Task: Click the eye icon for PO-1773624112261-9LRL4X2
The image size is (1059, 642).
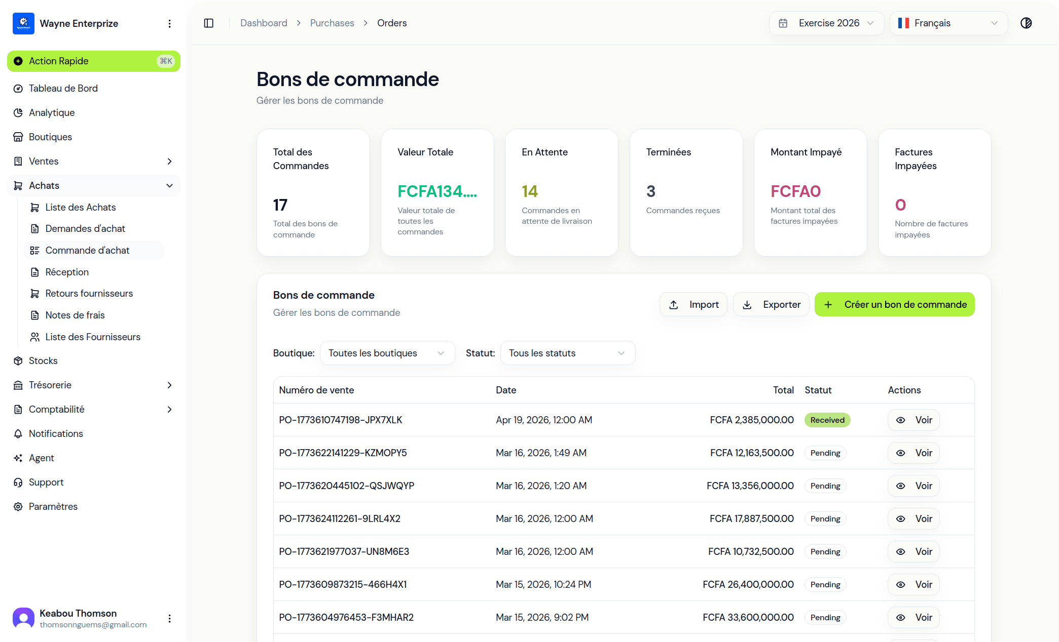Action: (901, 519)
